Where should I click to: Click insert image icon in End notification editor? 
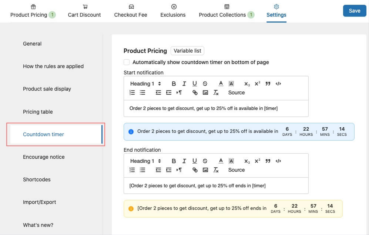pos(205,170)
